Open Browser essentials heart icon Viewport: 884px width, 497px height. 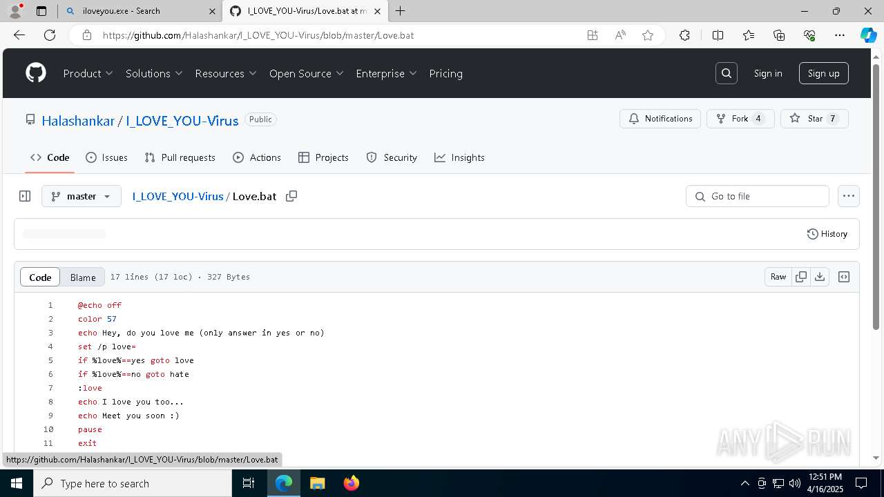point(809,35)
